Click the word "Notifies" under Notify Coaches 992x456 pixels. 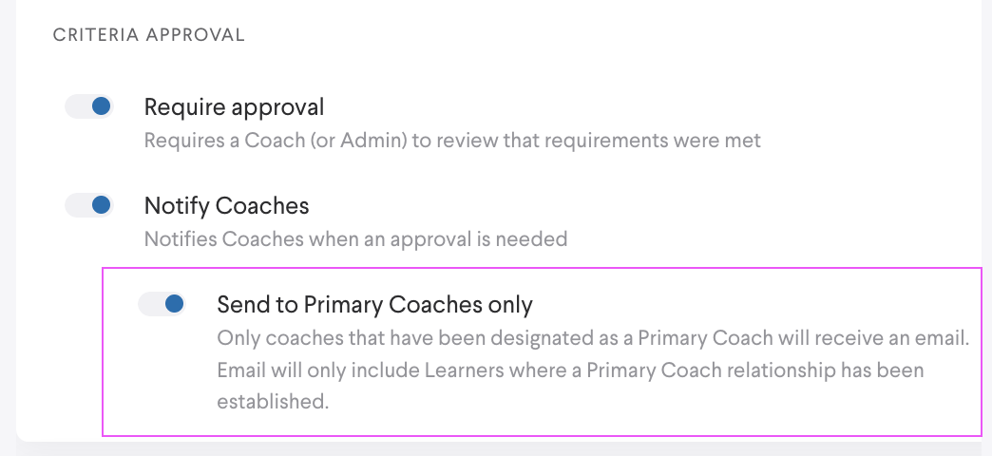coord(180,238)
